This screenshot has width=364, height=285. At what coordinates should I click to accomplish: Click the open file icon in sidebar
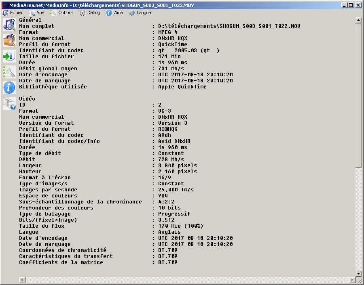[9, 24]
